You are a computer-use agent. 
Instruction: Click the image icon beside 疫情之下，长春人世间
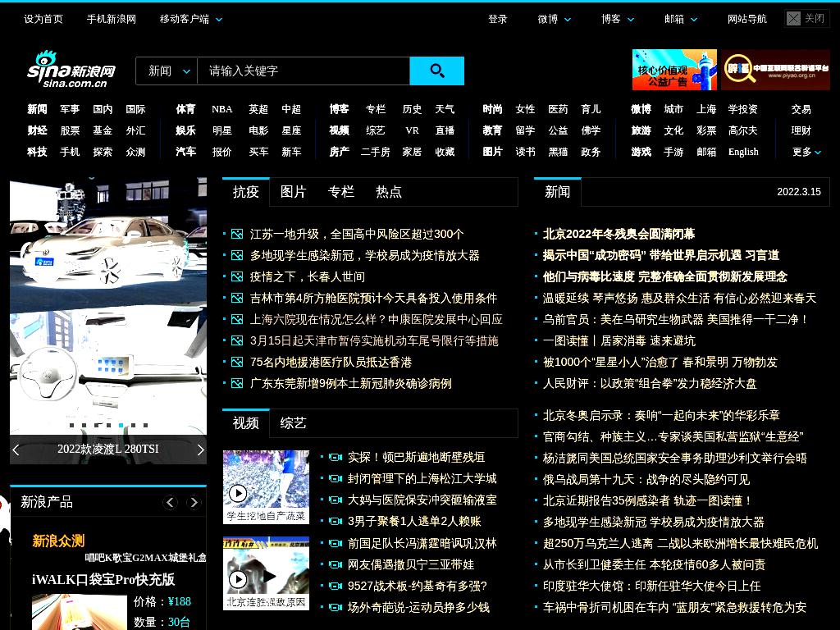click(x=237, y=277)
